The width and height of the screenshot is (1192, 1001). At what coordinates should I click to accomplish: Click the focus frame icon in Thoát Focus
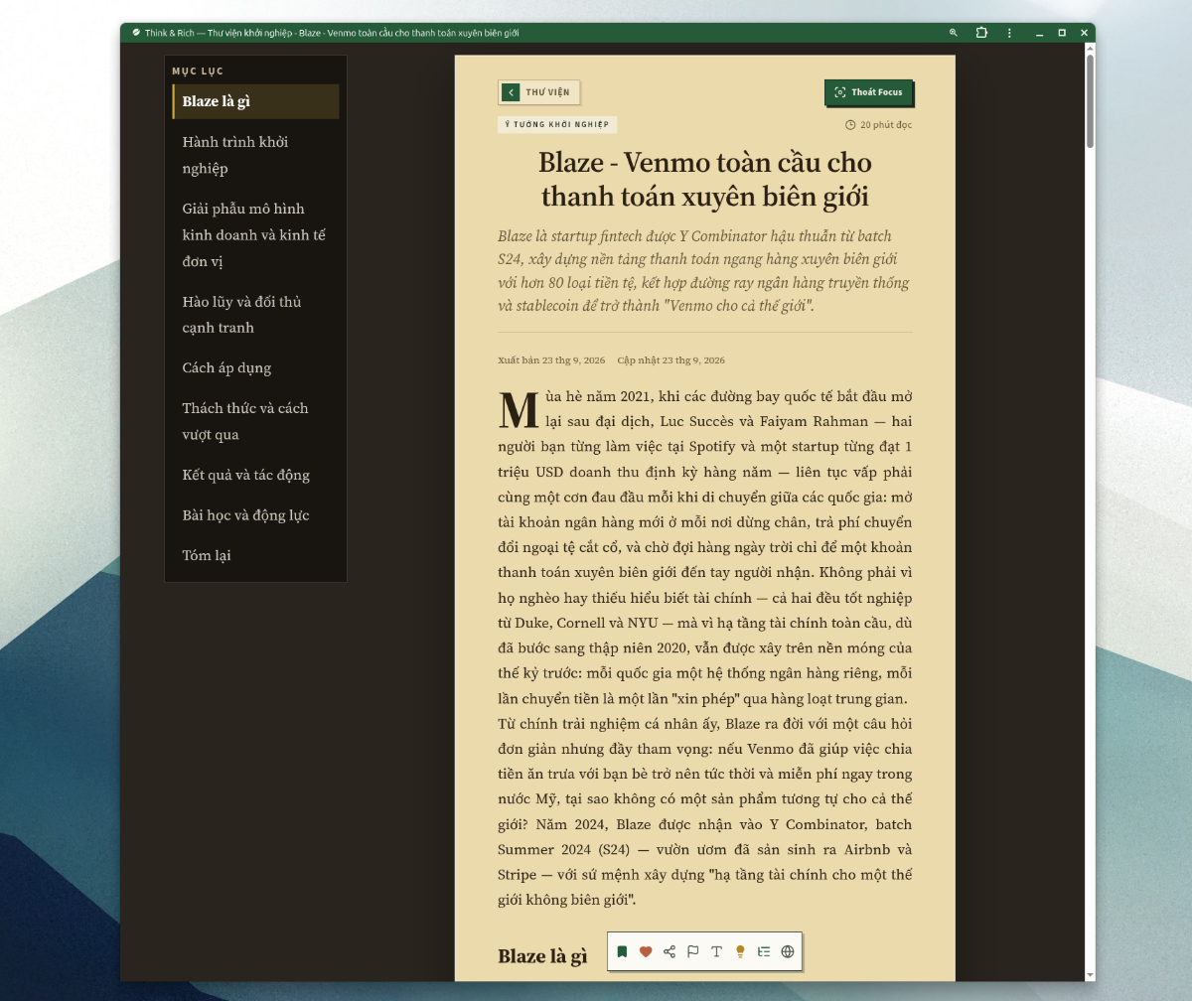840,92
